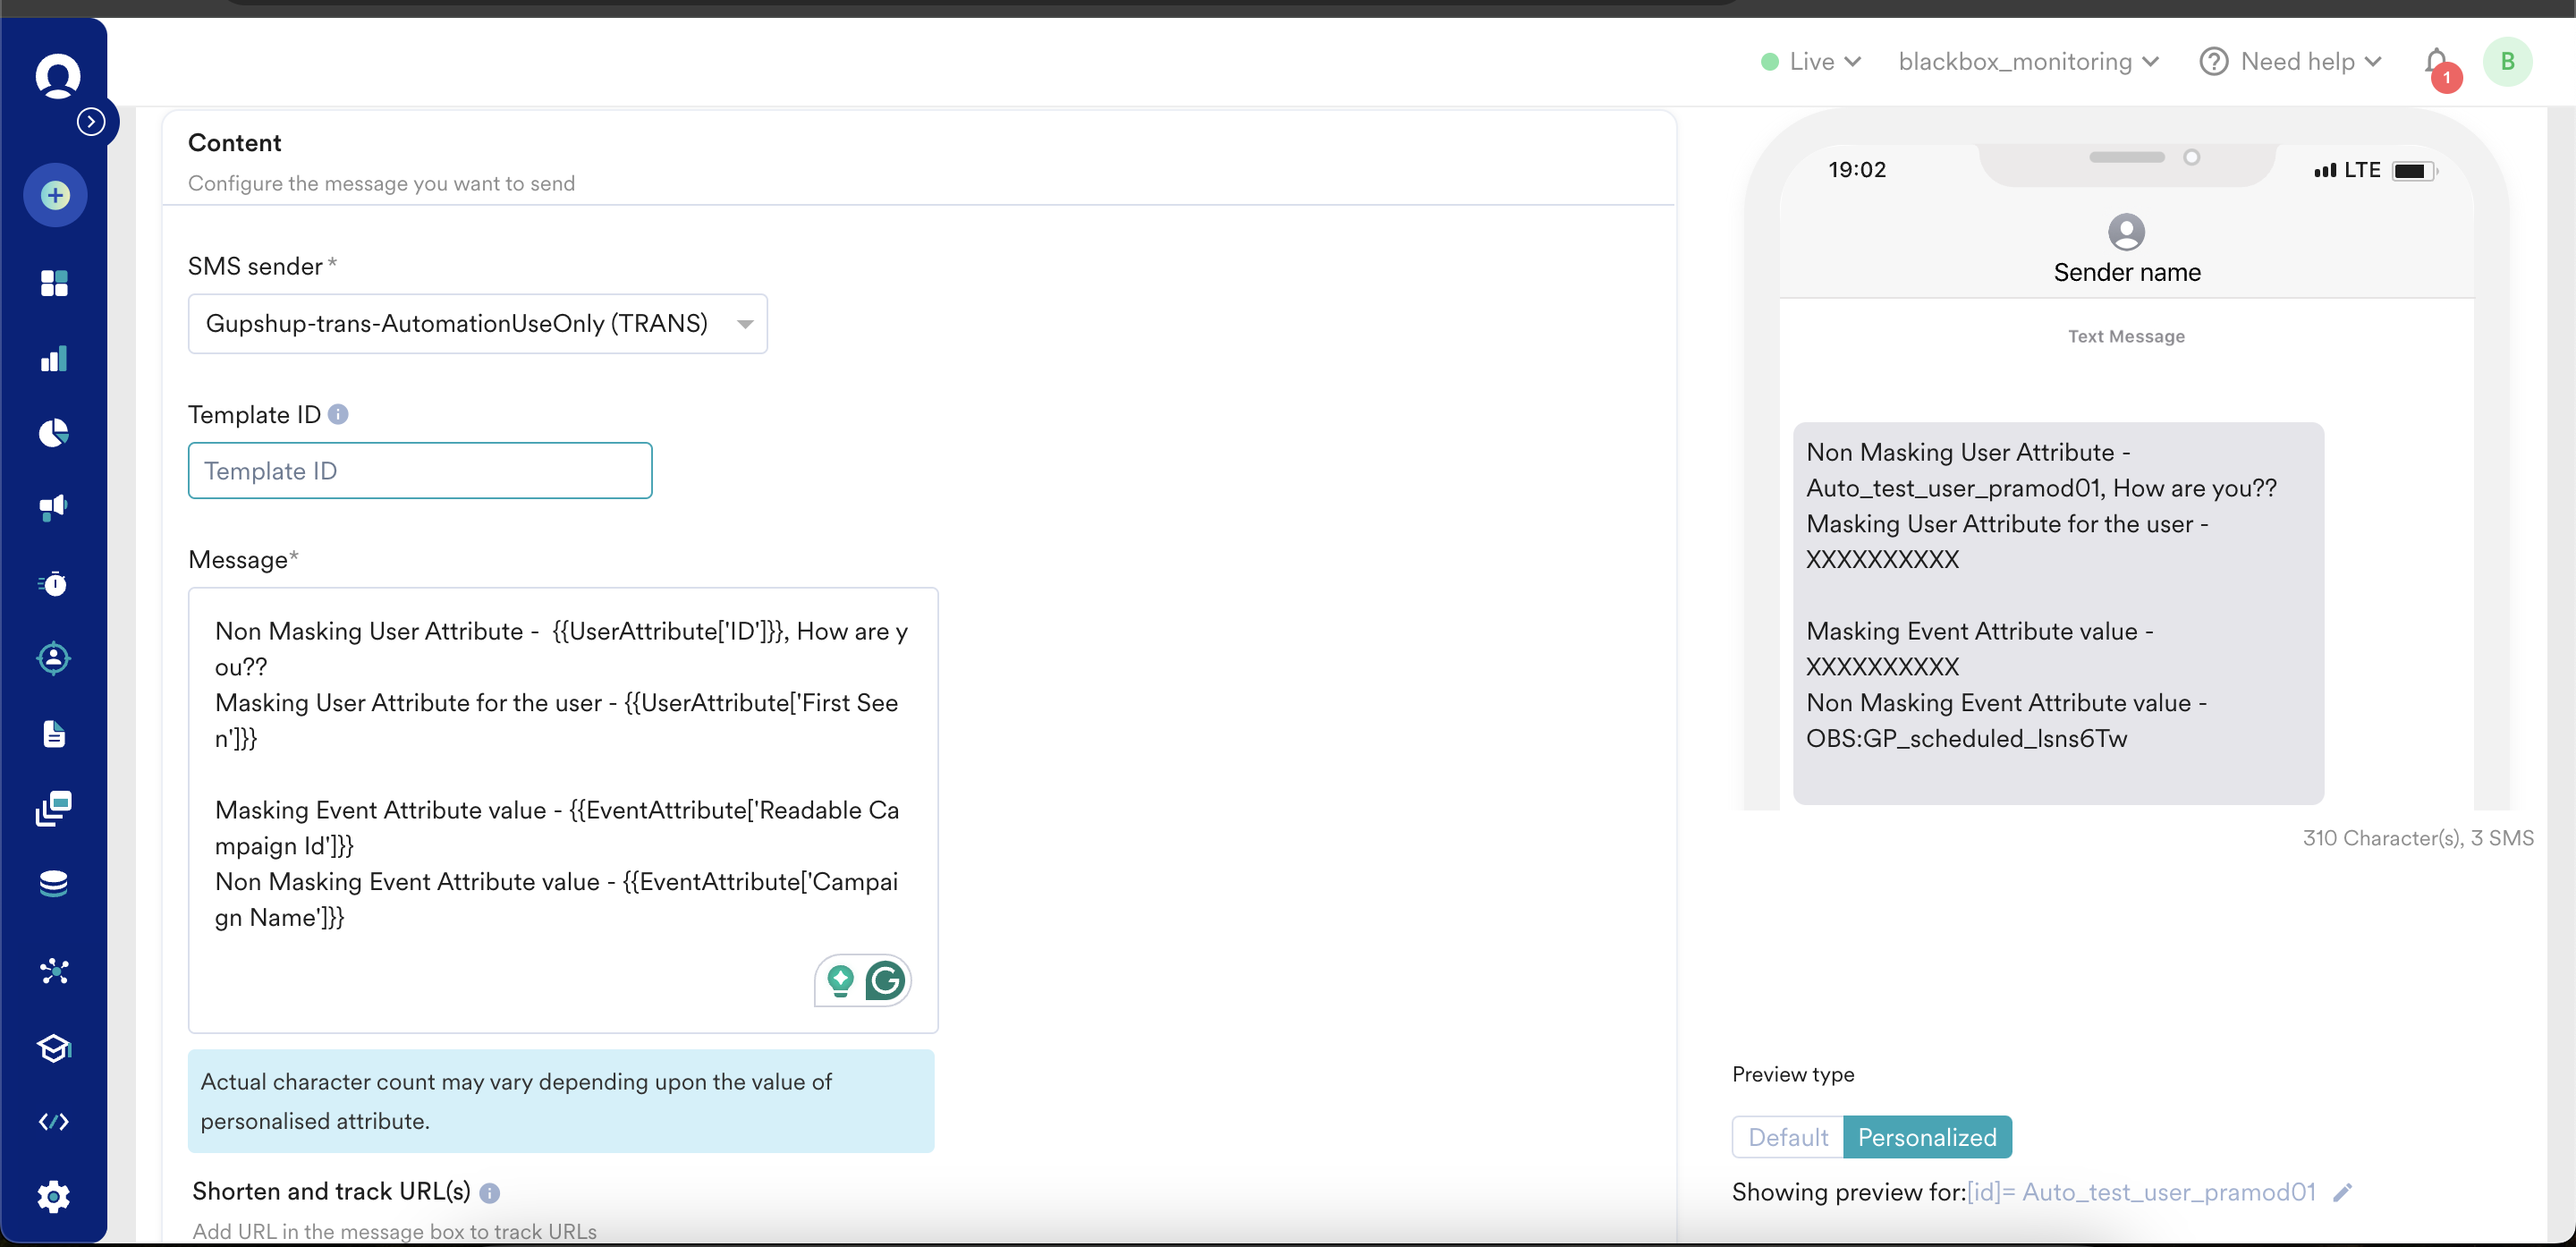Edit preview user with pencil icon
Image resolution: width=2576 pixels, height=1247 pixels.
pyautogui.click(x=2342, y=1192)
